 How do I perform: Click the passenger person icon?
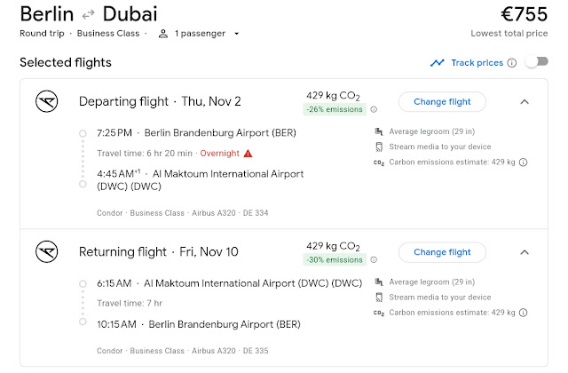click(163, 34)
